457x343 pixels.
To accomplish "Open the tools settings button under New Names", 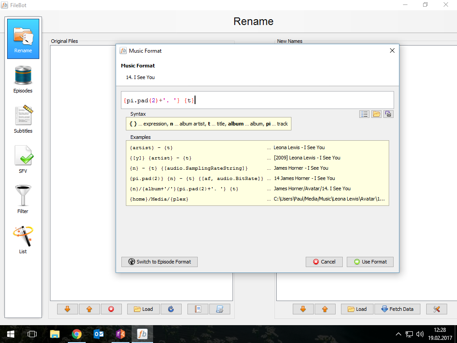I will click(436, 309).
